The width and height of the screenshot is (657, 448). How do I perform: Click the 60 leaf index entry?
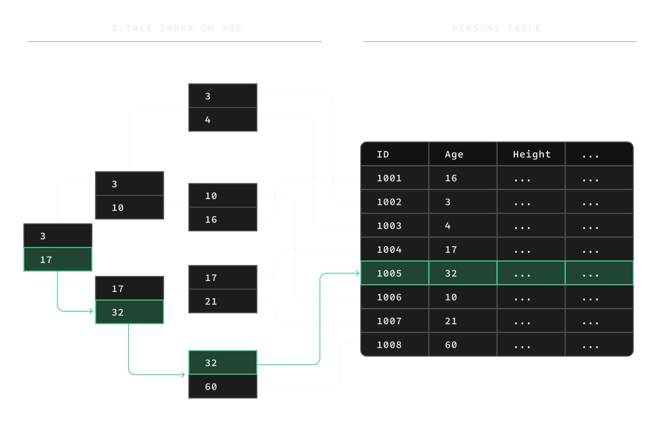(223, 386)
